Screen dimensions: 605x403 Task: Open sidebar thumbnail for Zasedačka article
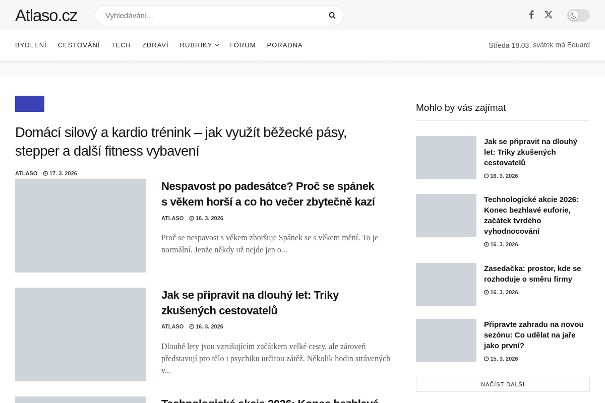tap(446, 285)
